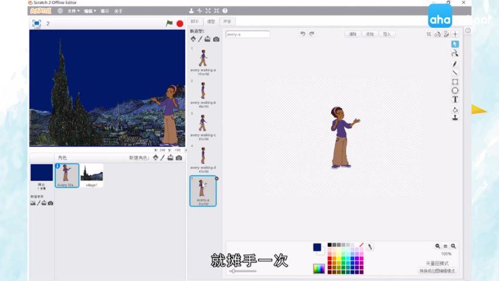This screenshot has width=499, height=281.
Task: Select the shrink sprite tool in top bar
Action: 217,11
